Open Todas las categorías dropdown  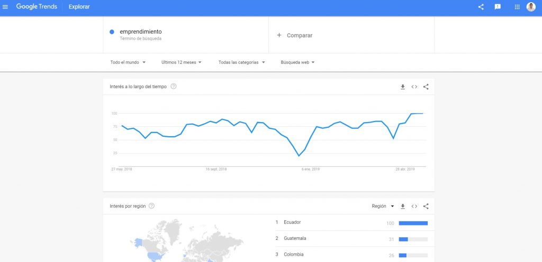[x=241, y=62]
